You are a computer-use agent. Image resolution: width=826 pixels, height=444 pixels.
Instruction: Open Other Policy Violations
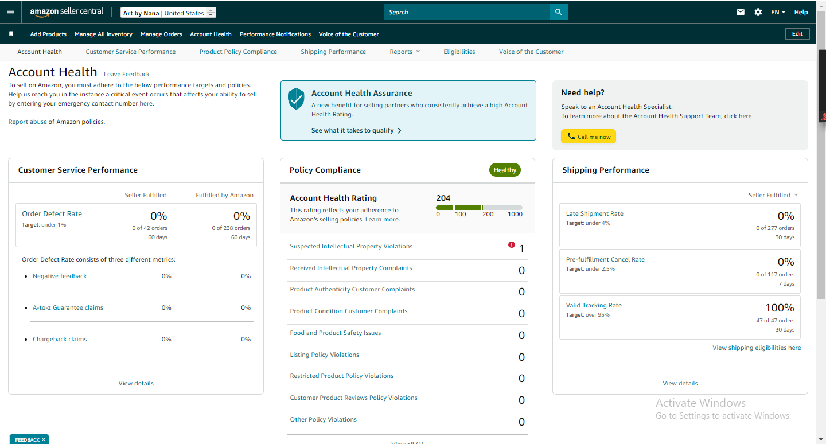click(x=324, y=419)
